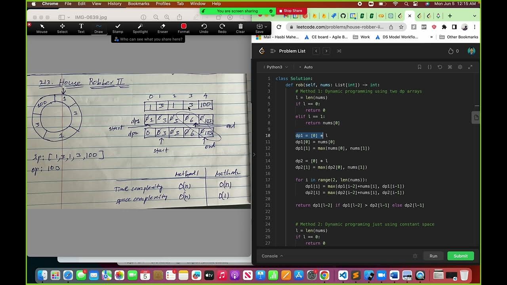
Task: Click the streak flame counter
Action: 453,51
